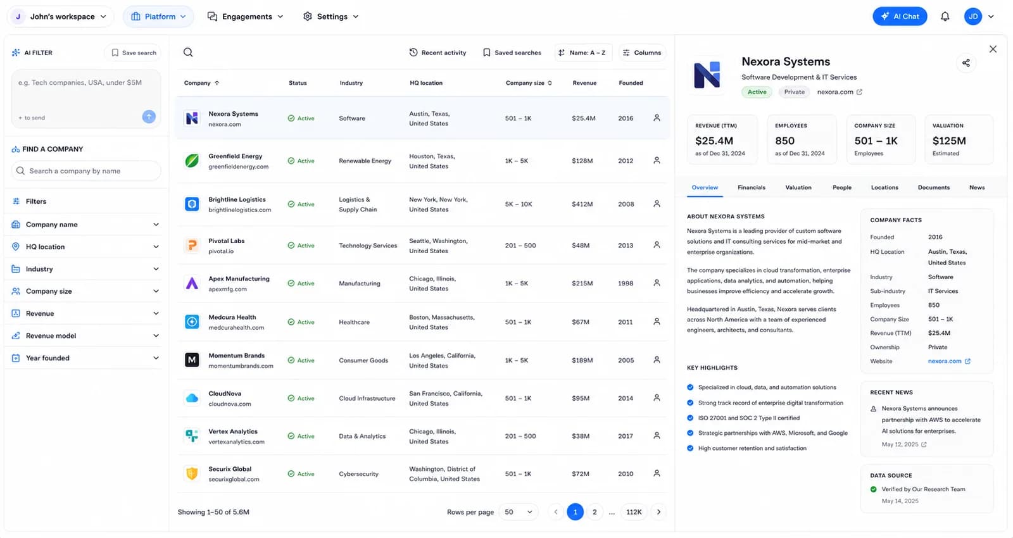Click the Apex Manufacturing logo
Screen dimensions: 1013x538
(x=192, y=283)
